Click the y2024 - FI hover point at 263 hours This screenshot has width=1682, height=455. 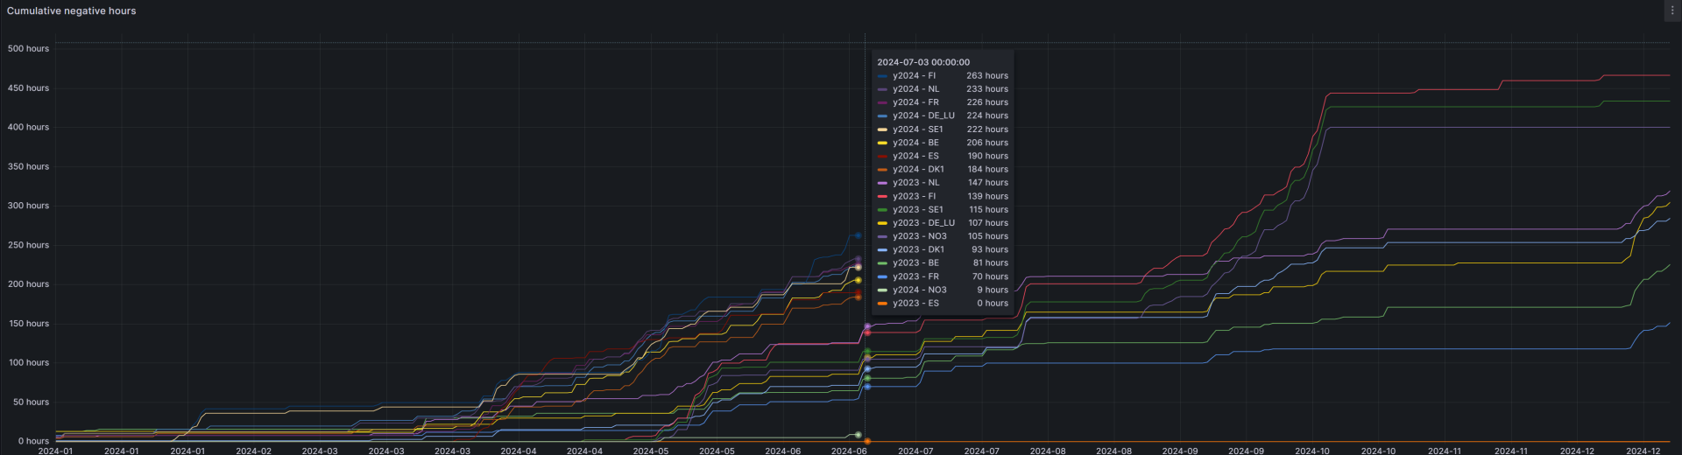coord(858,235)
